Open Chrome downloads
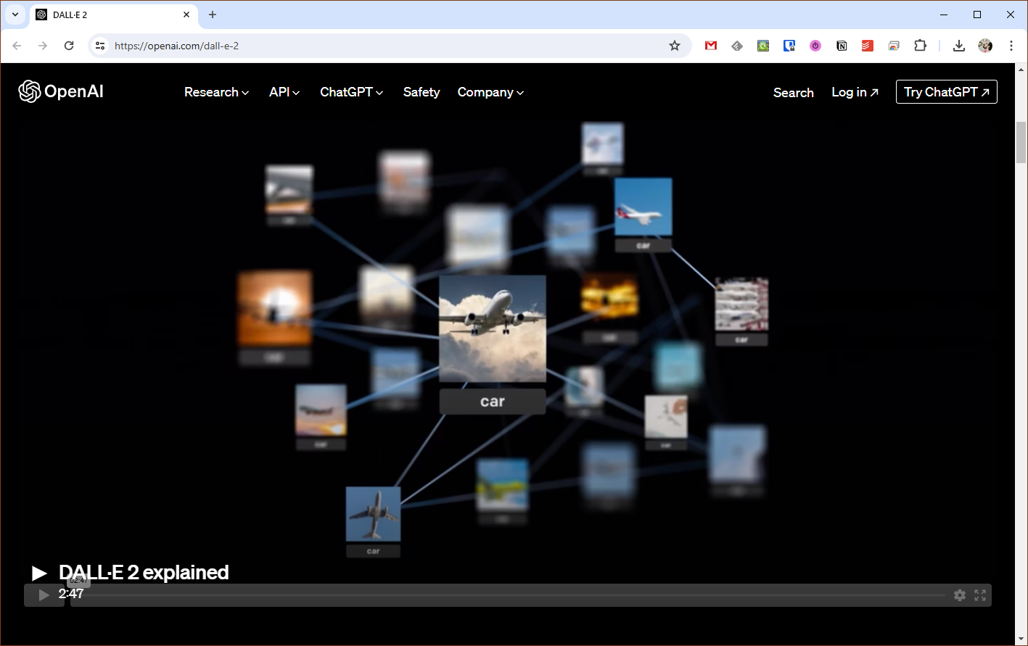 958,46
